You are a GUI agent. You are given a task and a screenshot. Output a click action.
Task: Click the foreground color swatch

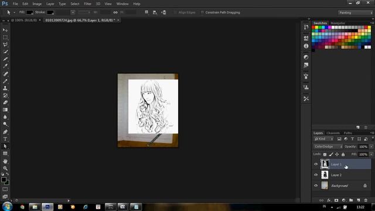click(x=4, y=180)
